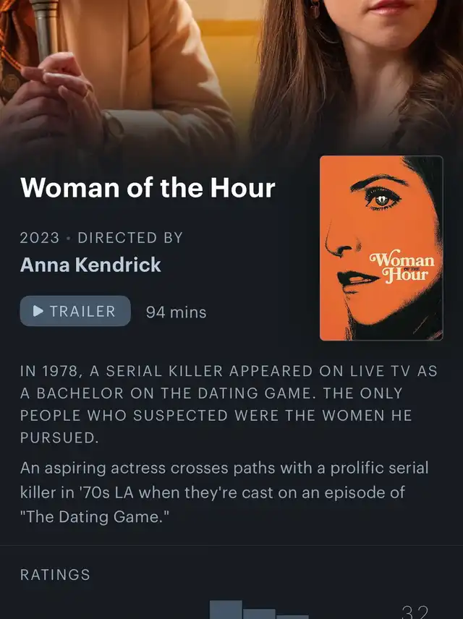
Task: Tap the synopsis about an aspiring actress
Action: (x=224, y=492)
